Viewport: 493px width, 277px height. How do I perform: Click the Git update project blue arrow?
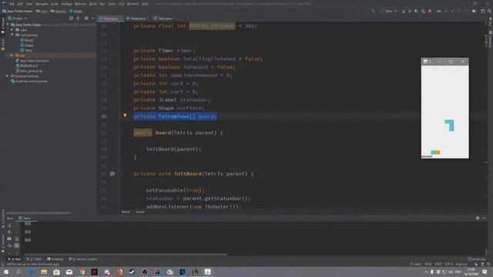pos(446,11)
